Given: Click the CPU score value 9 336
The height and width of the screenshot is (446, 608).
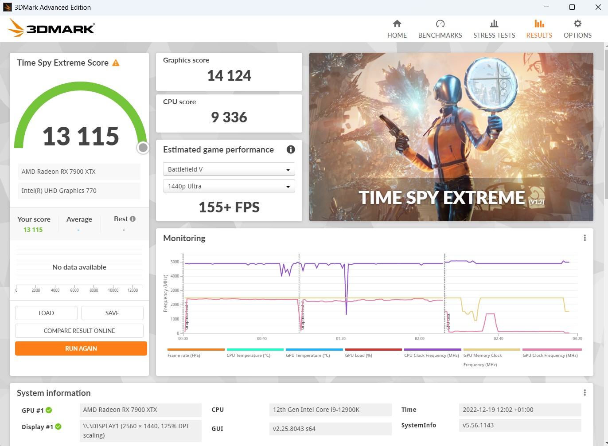Looking at the screenshot, I should [x=229, y=117].
